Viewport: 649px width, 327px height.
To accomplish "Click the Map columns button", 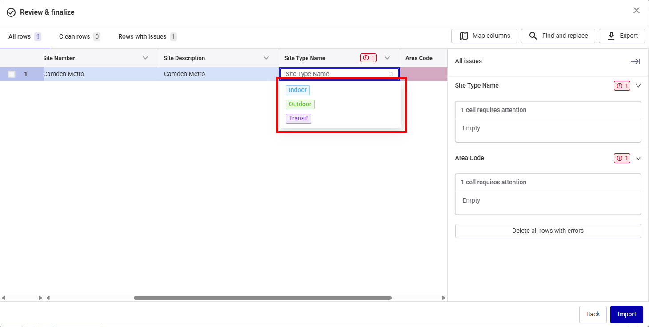I will pyautogui.click(x=484, y=36).
